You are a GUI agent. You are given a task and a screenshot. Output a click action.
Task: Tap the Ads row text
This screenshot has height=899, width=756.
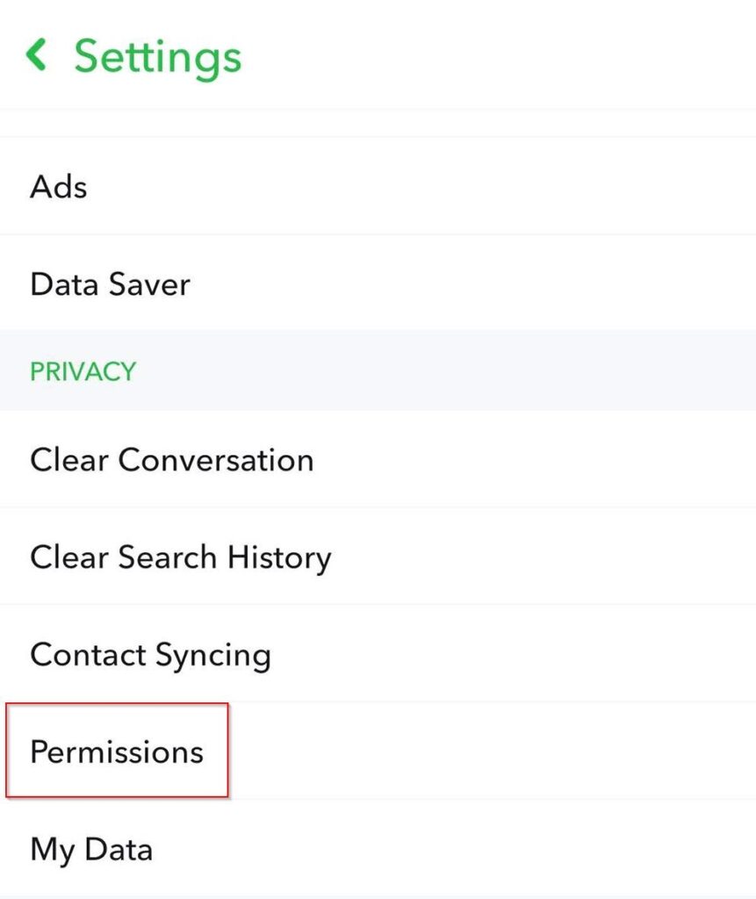click(59, 186)
